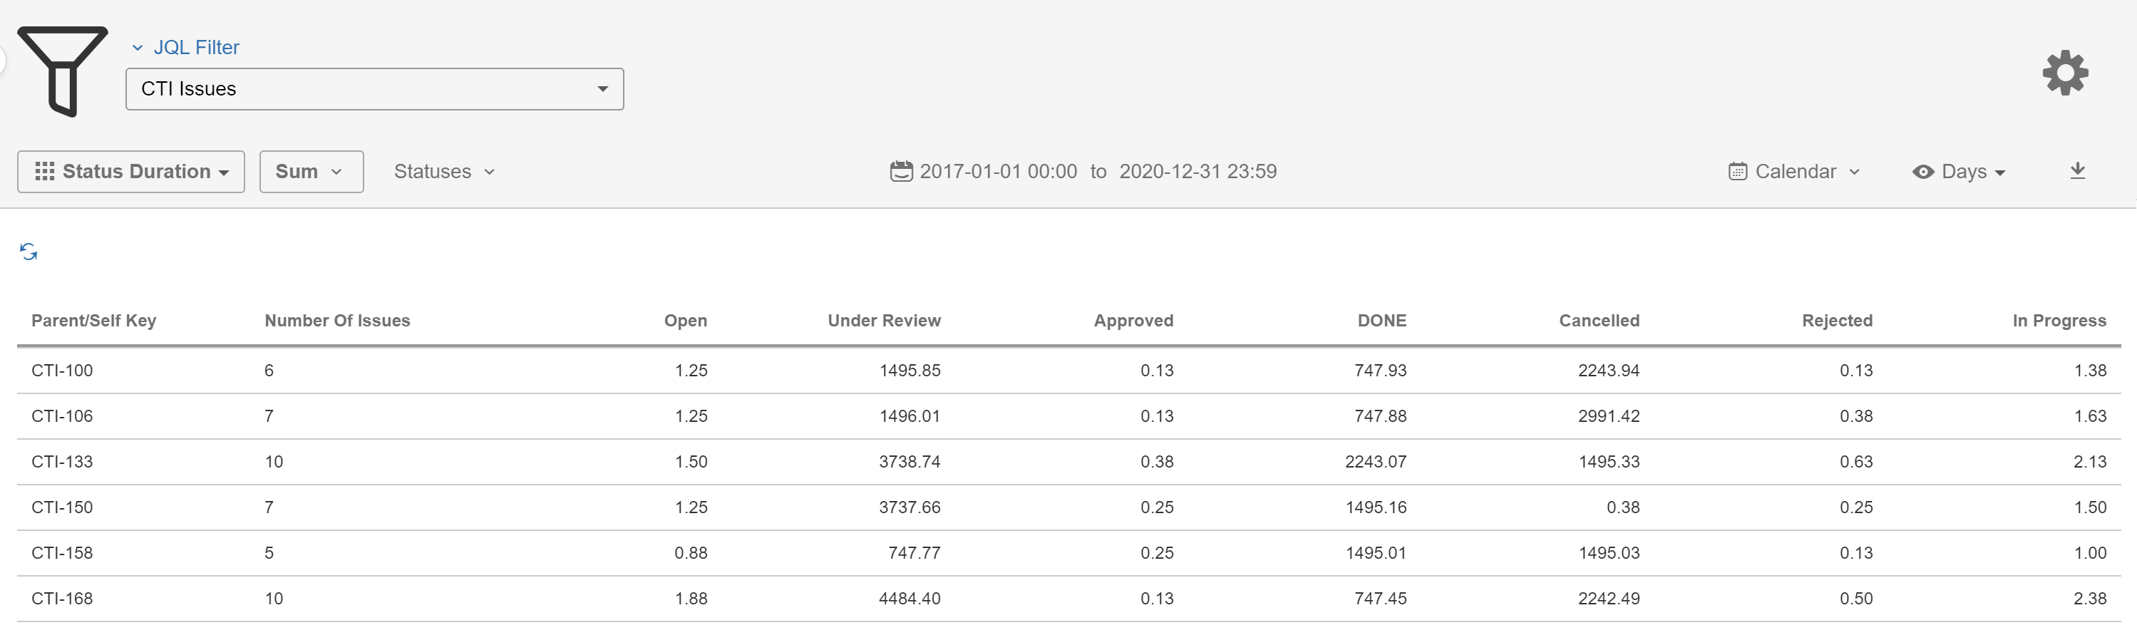Click the start date 2017-01-01 00:00
The width and height of the screenshot is (2137, 640).
[998, 172]
